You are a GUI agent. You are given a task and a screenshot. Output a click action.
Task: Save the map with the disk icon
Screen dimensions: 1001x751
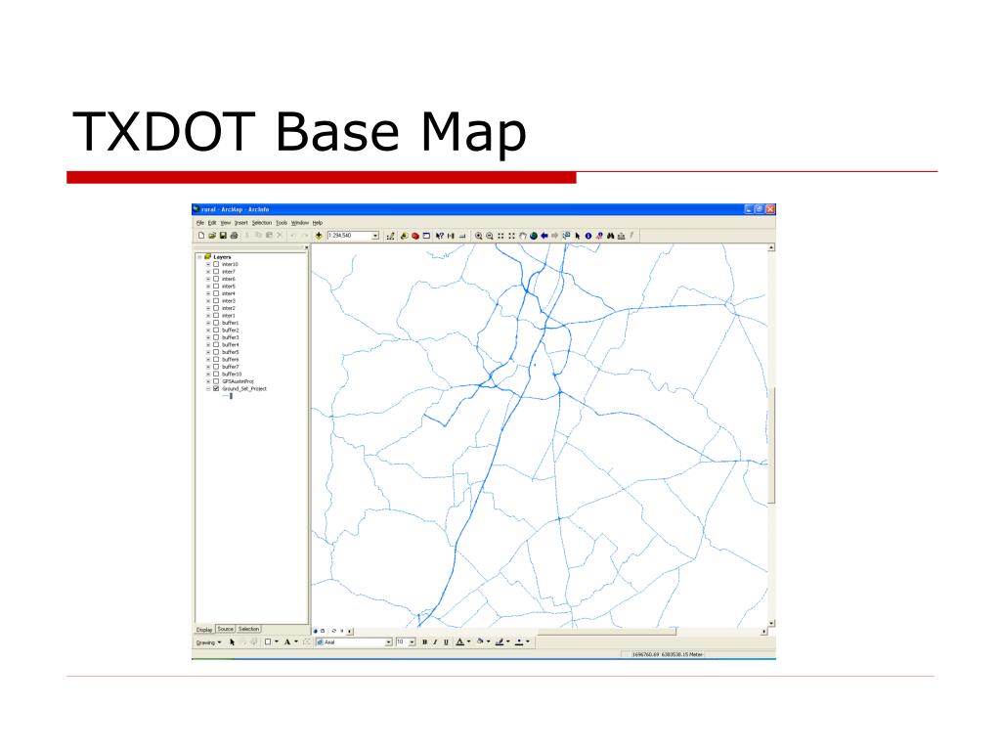tap(223, 236)
